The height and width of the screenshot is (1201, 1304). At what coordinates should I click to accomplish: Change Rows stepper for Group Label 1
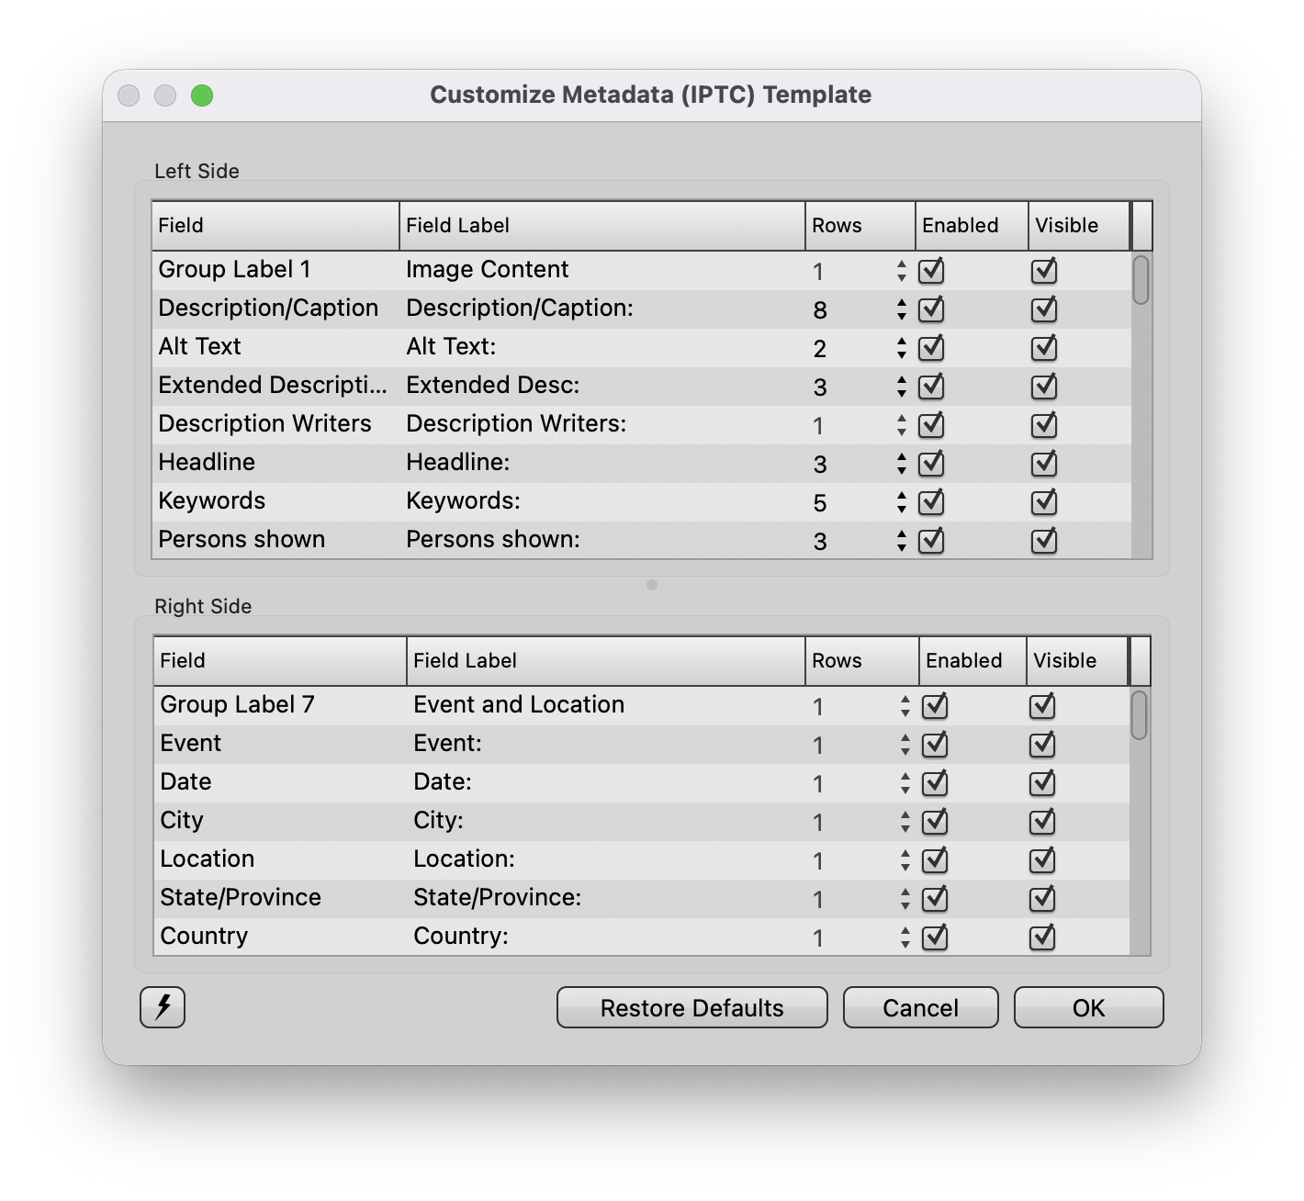902,271
